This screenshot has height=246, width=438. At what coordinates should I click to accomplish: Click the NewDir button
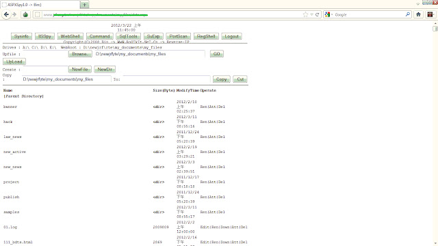point(105,69)
